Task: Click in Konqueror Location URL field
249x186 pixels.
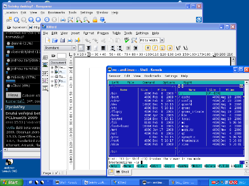Action: [34, 27]
